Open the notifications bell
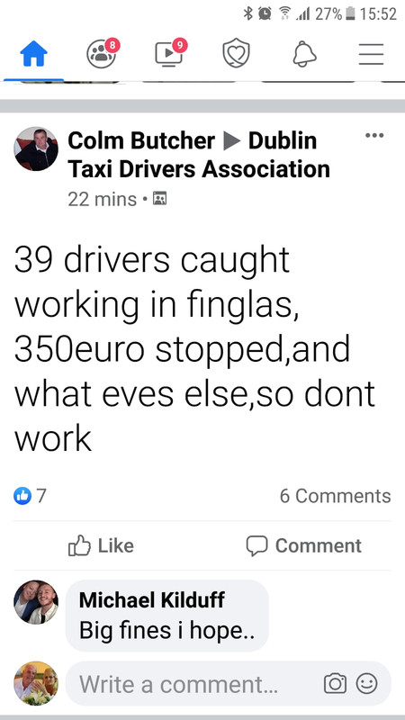The height and width of the screenshot is (720, 405). 304,54
